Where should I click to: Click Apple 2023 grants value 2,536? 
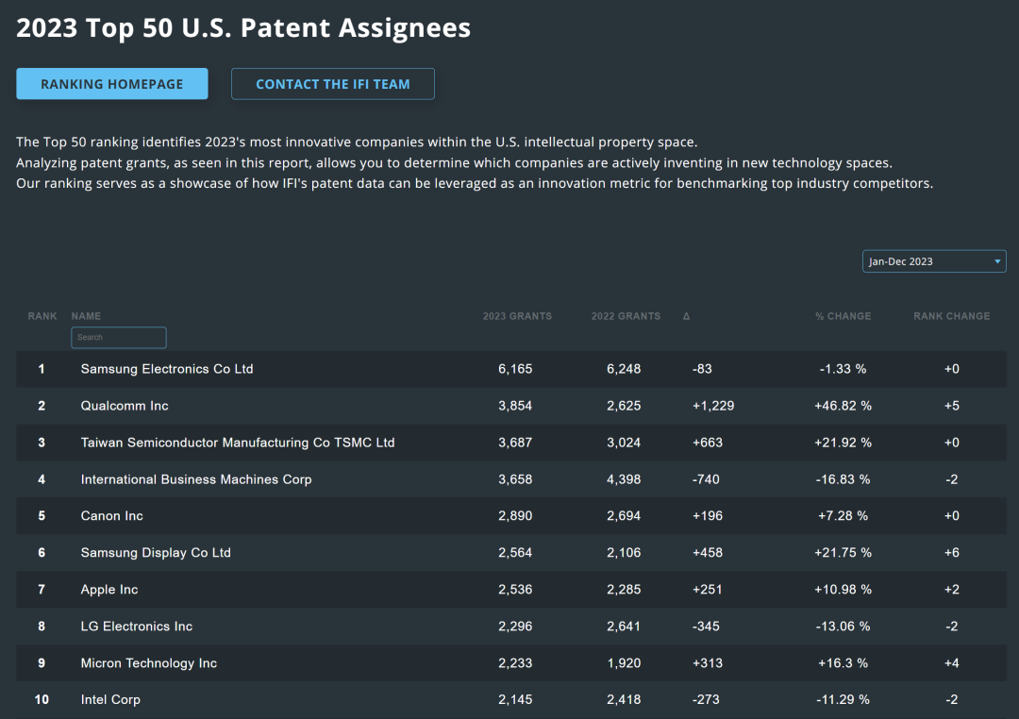pos(515,590)
